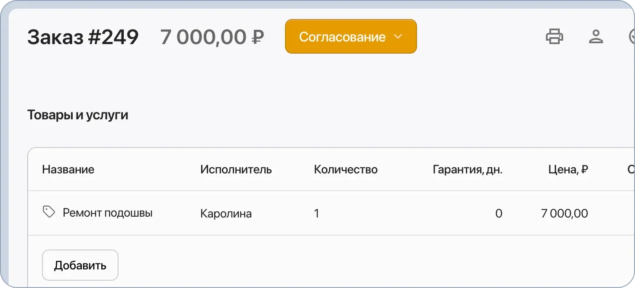This screenshot has width=635, height=288.
Task: Click the total price 7 000,00 ₽
Action: click(212, 38)
